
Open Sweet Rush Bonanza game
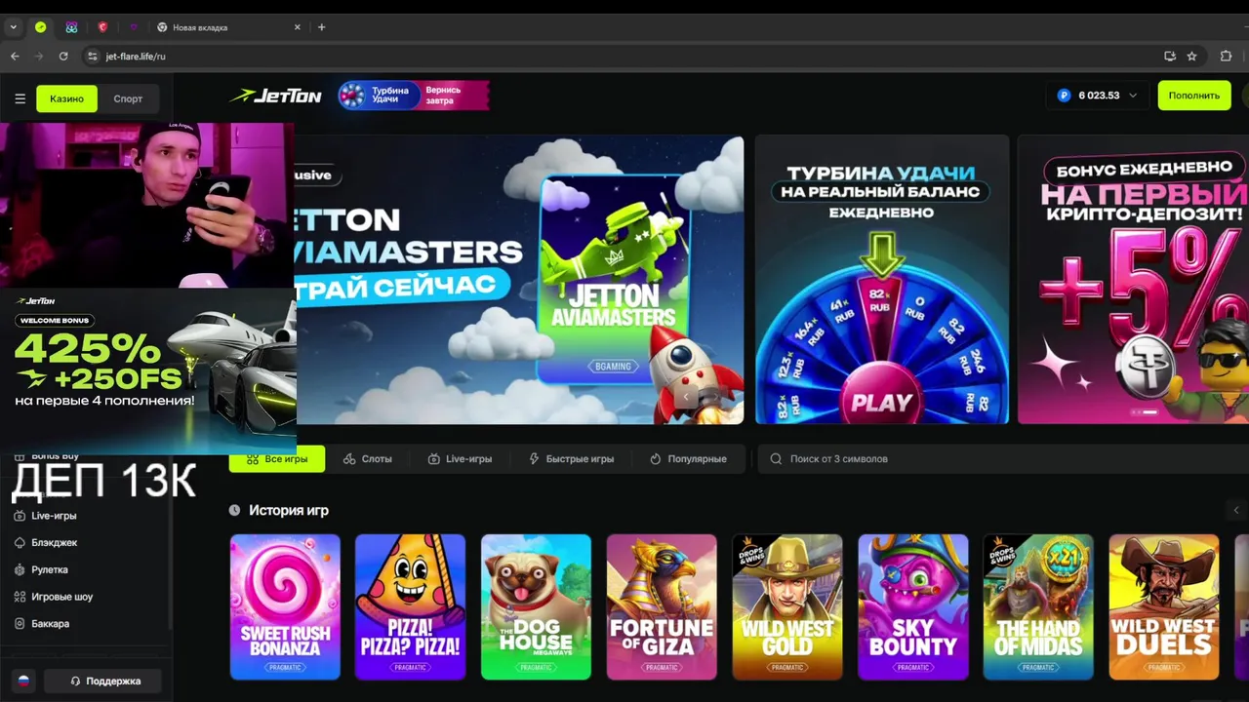coord(285,606)
